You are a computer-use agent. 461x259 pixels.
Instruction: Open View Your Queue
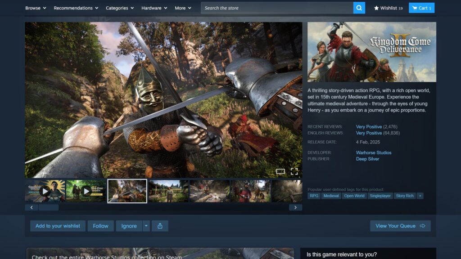(400, 226)
